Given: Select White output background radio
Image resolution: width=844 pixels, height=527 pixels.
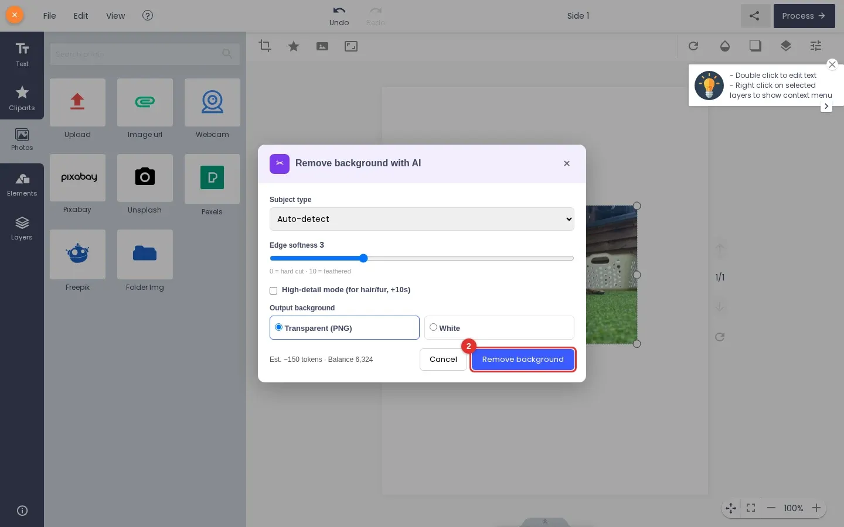Looking at the screenshot, I should coord(433,327).
